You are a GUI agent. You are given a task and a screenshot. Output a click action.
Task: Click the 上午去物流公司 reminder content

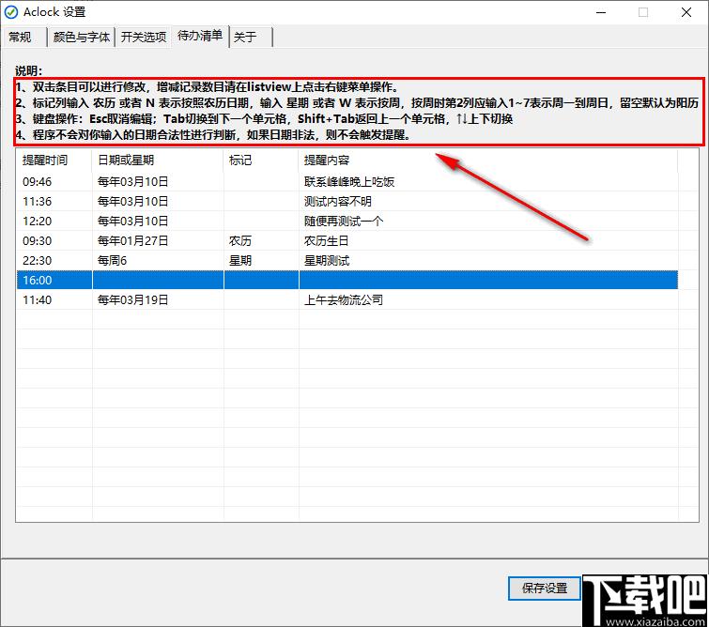[344, 299]
